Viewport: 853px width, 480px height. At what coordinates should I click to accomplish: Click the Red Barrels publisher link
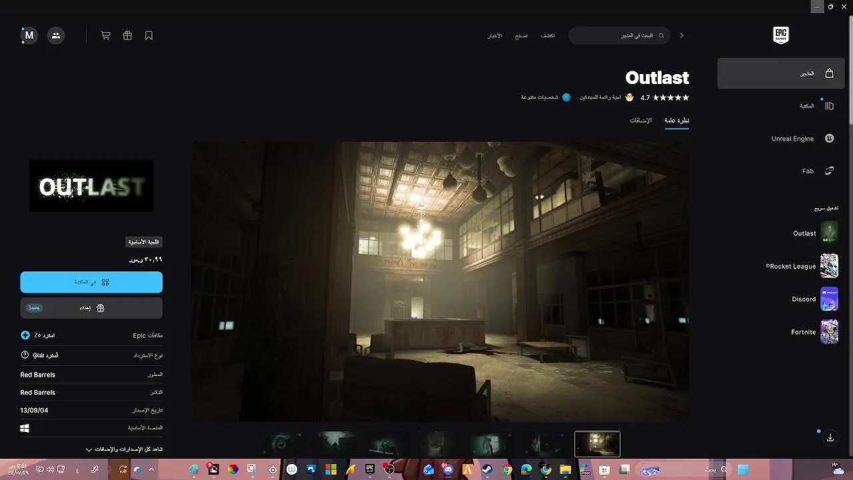click(x=38, y=393)
